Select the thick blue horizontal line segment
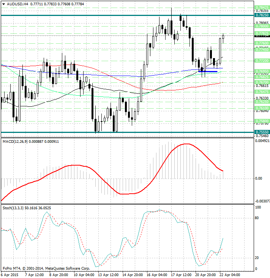Viewport: 270px width, 278px height. point(208,71)
